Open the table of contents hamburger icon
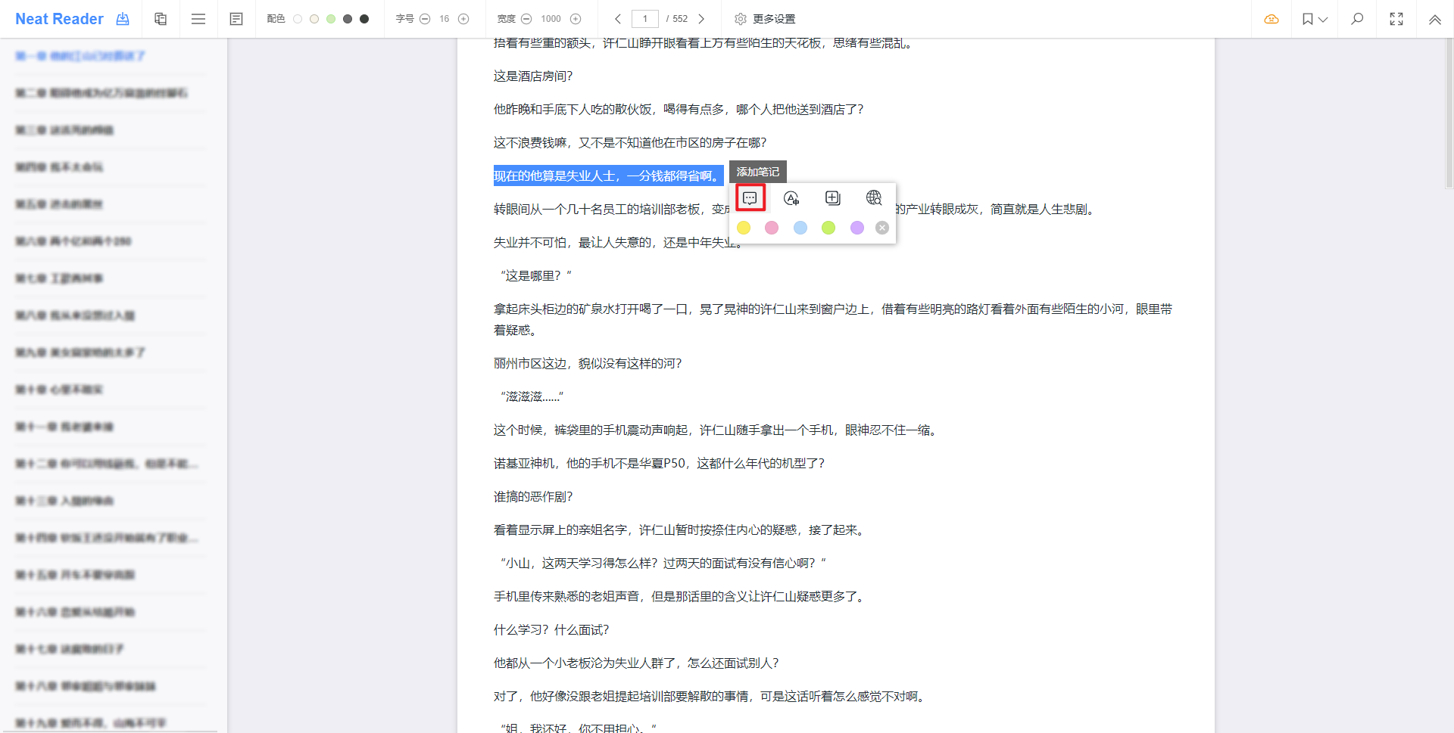Screen dimensions: 1454x733 pos(198,18)
